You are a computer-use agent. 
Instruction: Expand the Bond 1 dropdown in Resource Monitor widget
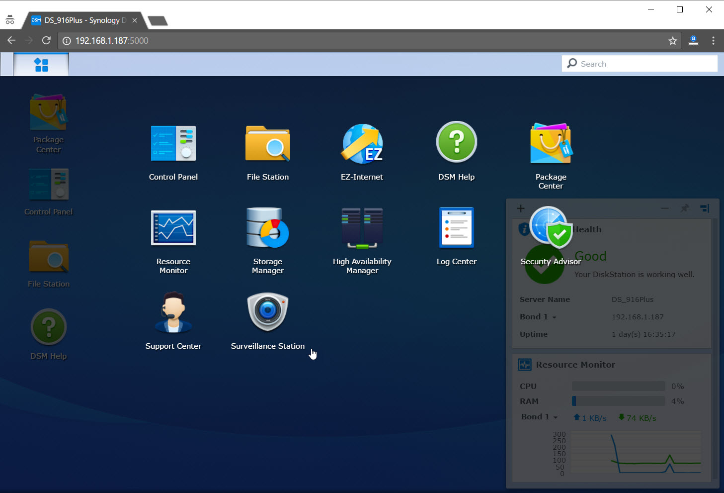point(540,417)
